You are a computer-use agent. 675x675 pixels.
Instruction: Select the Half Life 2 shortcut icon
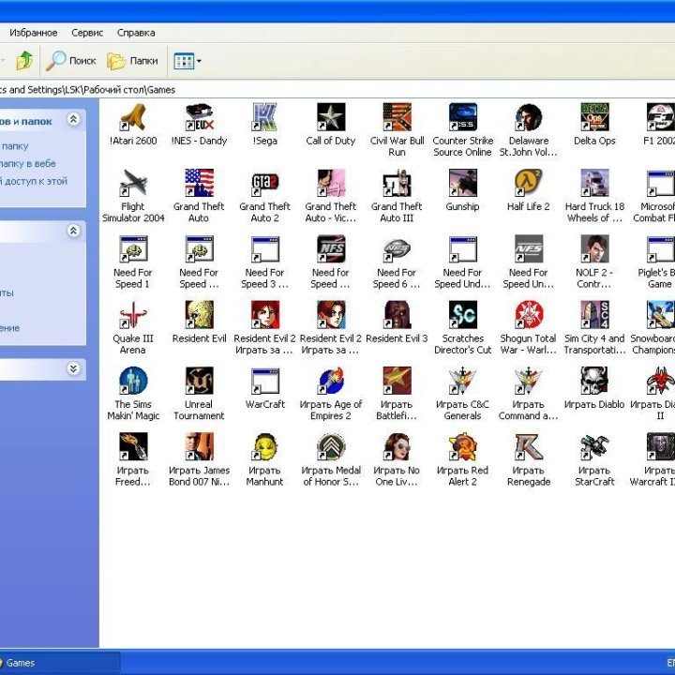(x=528, y=184)
